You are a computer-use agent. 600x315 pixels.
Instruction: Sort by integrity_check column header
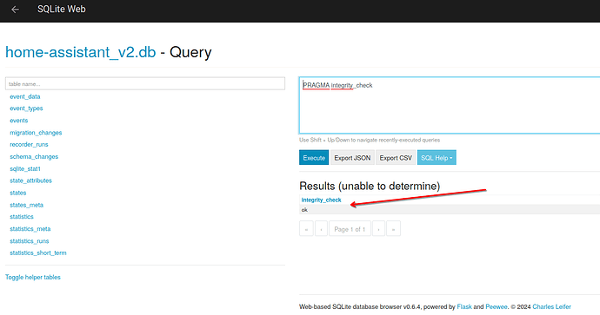pos(321,200)
